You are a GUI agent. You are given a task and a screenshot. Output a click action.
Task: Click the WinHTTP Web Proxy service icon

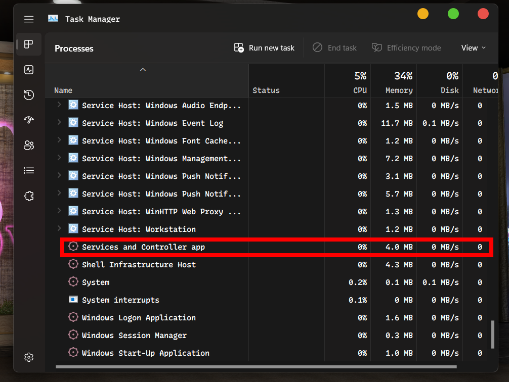73,211
